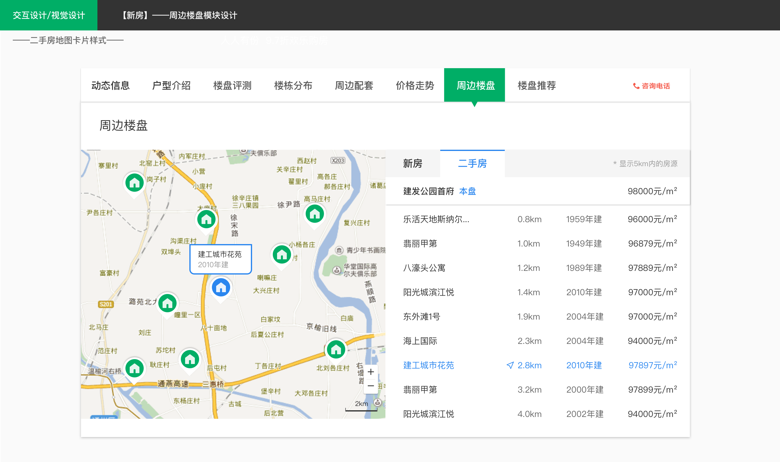The width and height of the screenshot is (780, 462).
Task: Select the blue house pin for 建工城市花苑
Action: pos(220,287)
